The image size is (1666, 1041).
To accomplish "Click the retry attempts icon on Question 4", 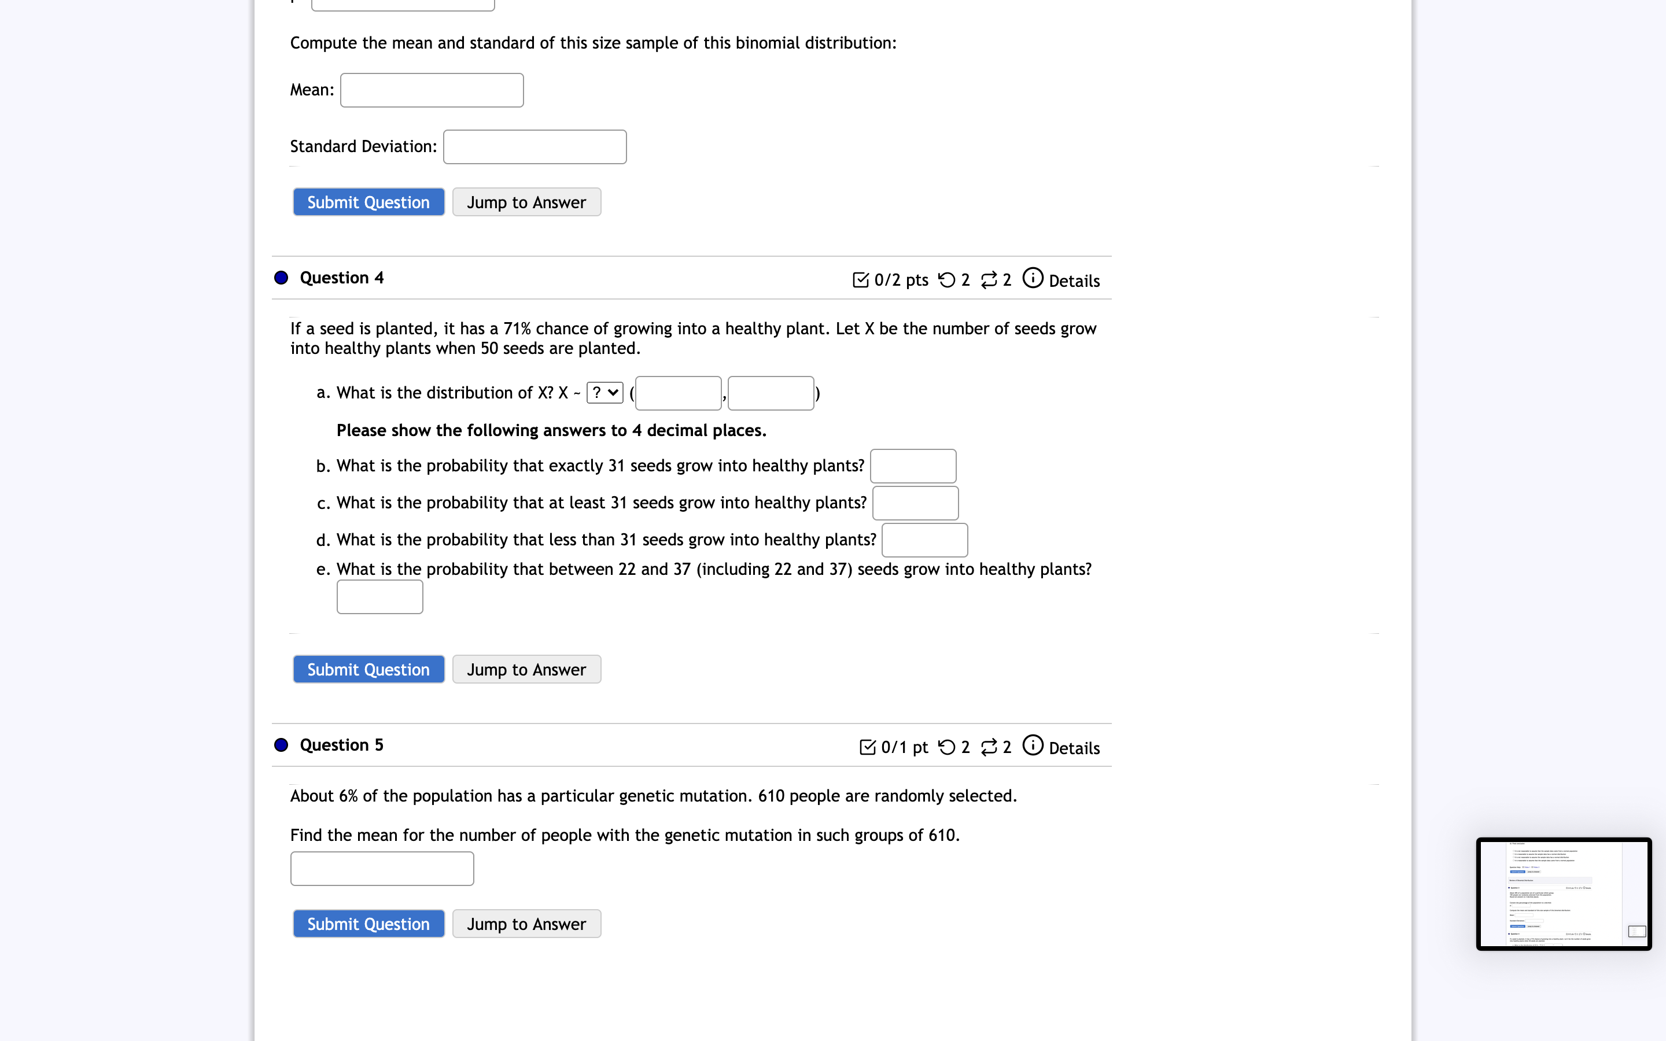I will pyautogui.click(x=948, y=279).
